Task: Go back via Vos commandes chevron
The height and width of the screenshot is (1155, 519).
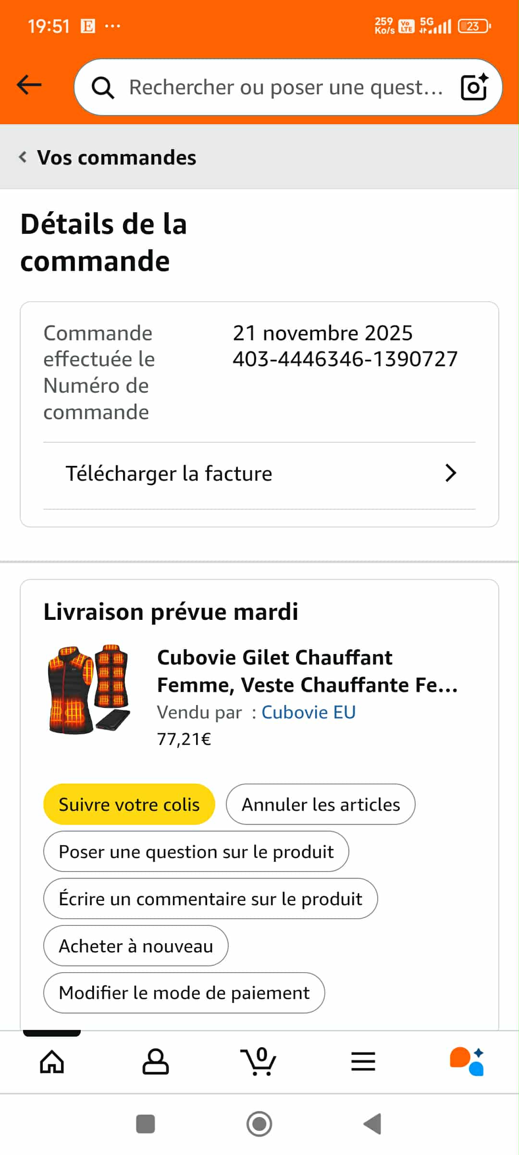Action: click(x=23, y=157)
